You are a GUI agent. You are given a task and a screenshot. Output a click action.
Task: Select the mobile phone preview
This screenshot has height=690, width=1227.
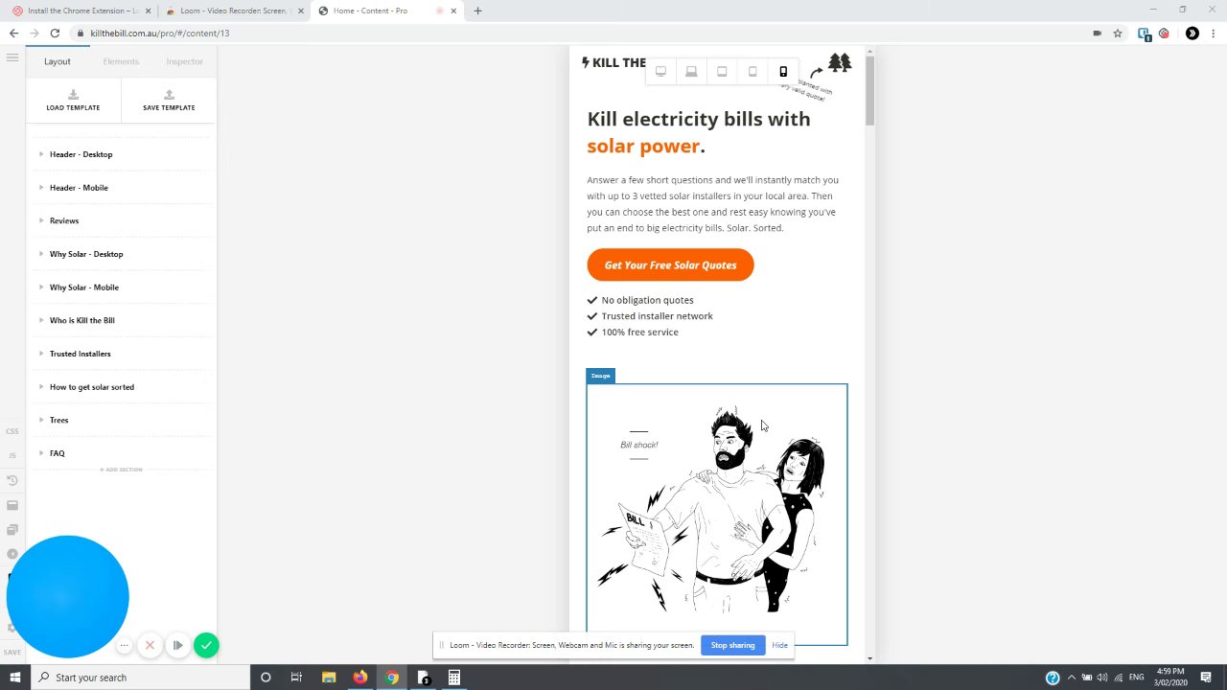(783, 71)
